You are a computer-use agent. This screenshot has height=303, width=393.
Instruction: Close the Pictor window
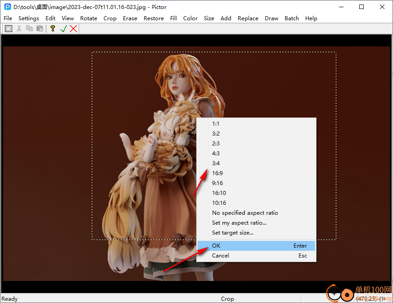coord(382,7)
